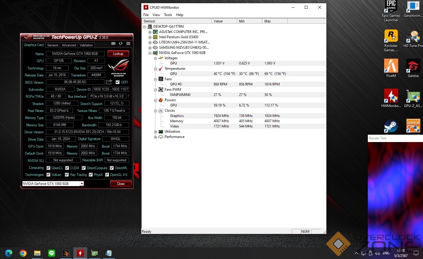Open the GPU selection dropdown
423x259 pixels.
point(82,184)
